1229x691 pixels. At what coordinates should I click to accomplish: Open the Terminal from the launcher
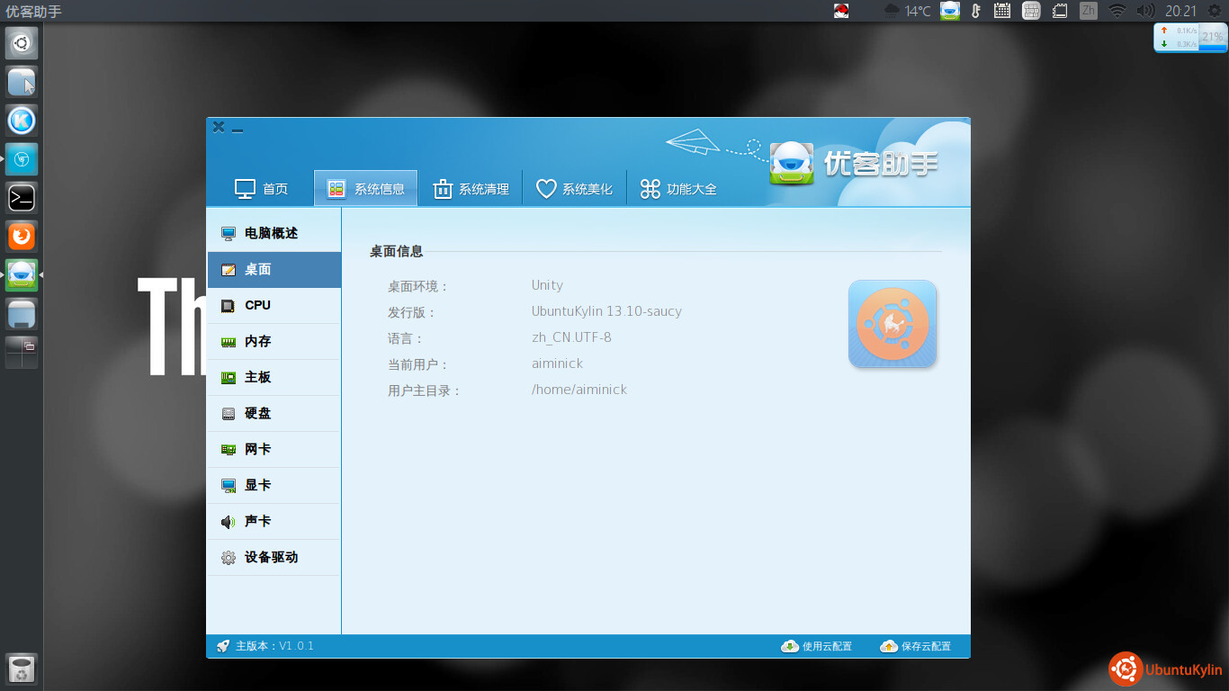(22, 196)
